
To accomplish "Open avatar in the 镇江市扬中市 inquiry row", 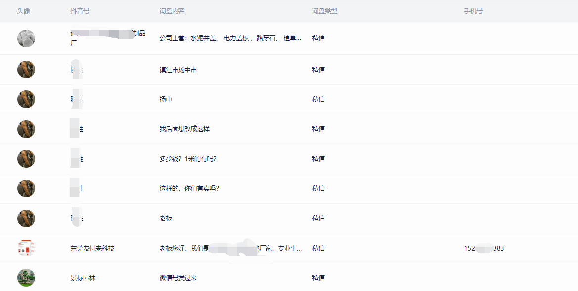I will pos(26,70).
